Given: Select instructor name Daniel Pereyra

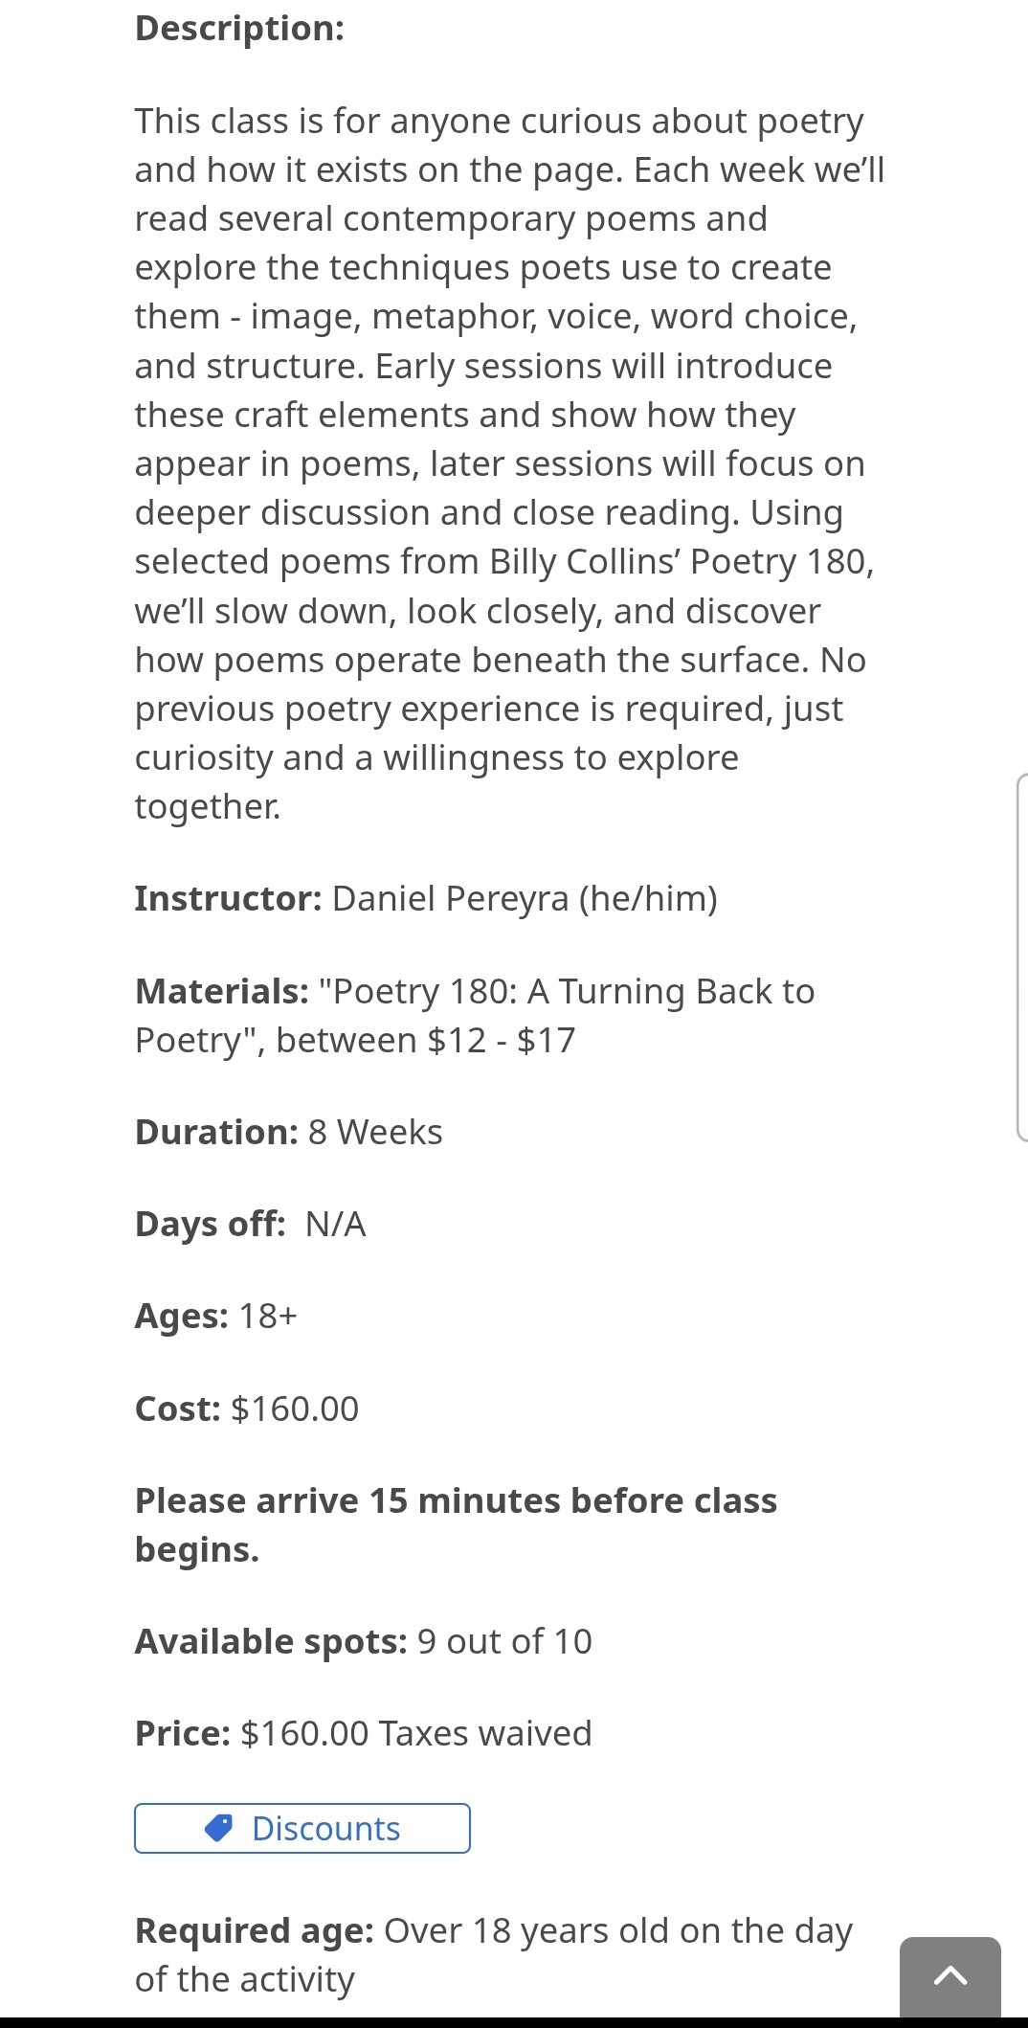Looking at the screenshot, I should click(450, 898).
